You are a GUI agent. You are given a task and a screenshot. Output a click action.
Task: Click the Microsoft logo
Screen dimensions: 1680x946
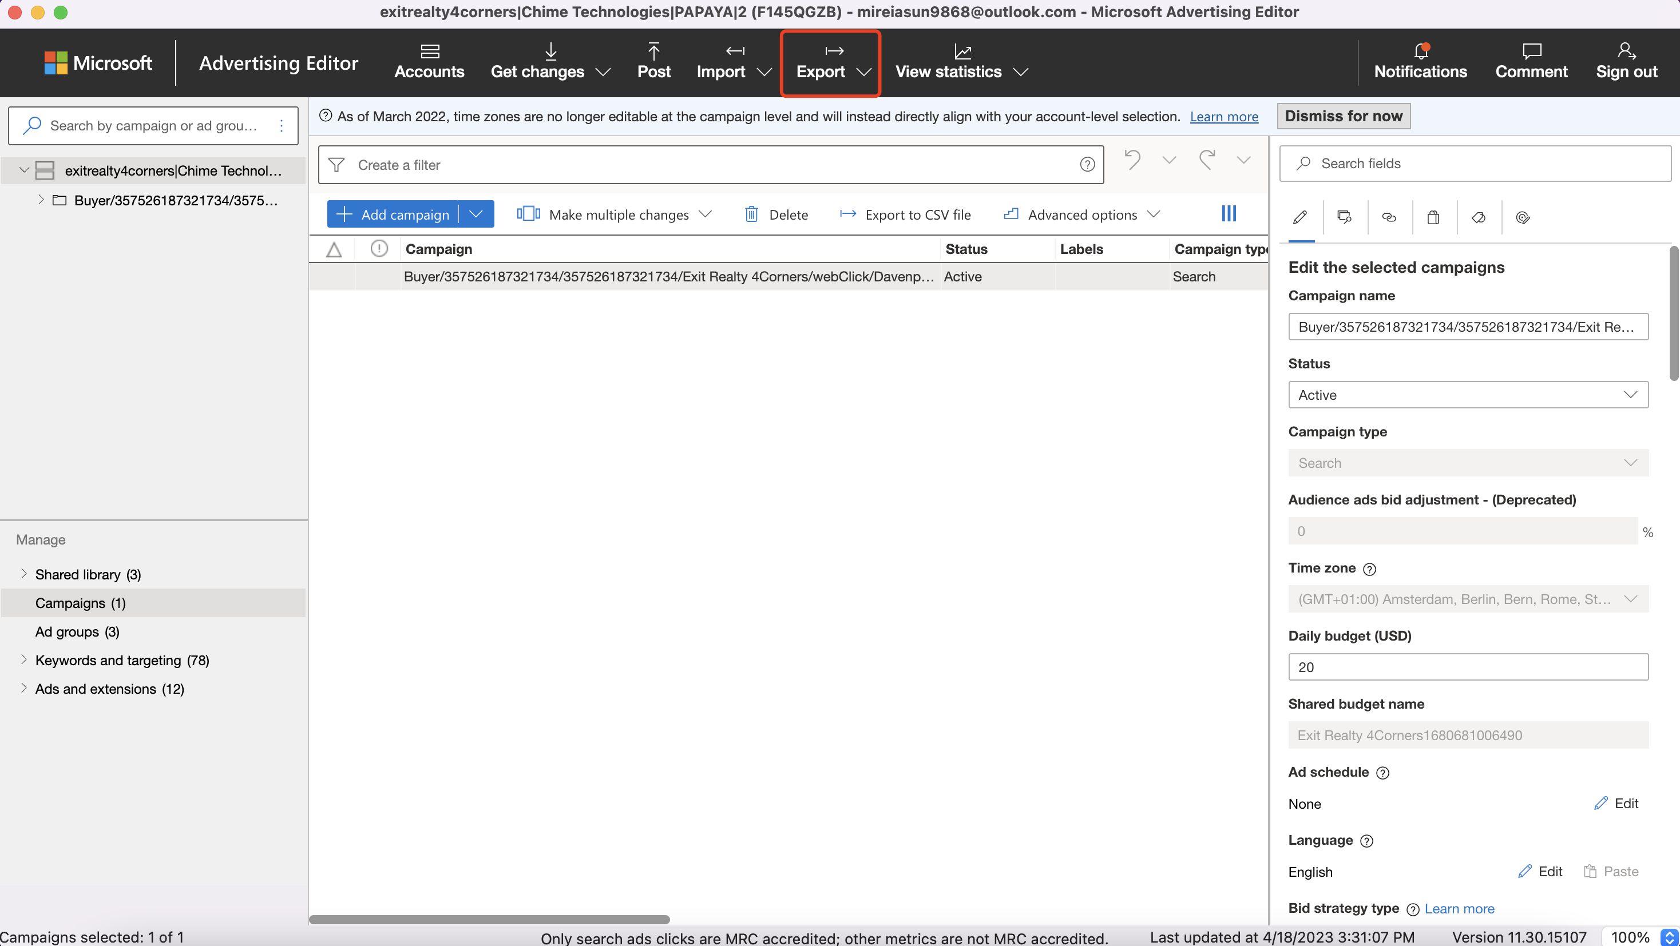(x=98, y=62)
